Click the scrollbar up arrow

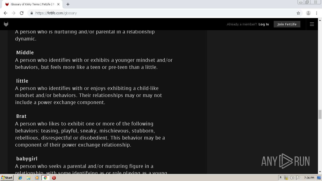320,20
